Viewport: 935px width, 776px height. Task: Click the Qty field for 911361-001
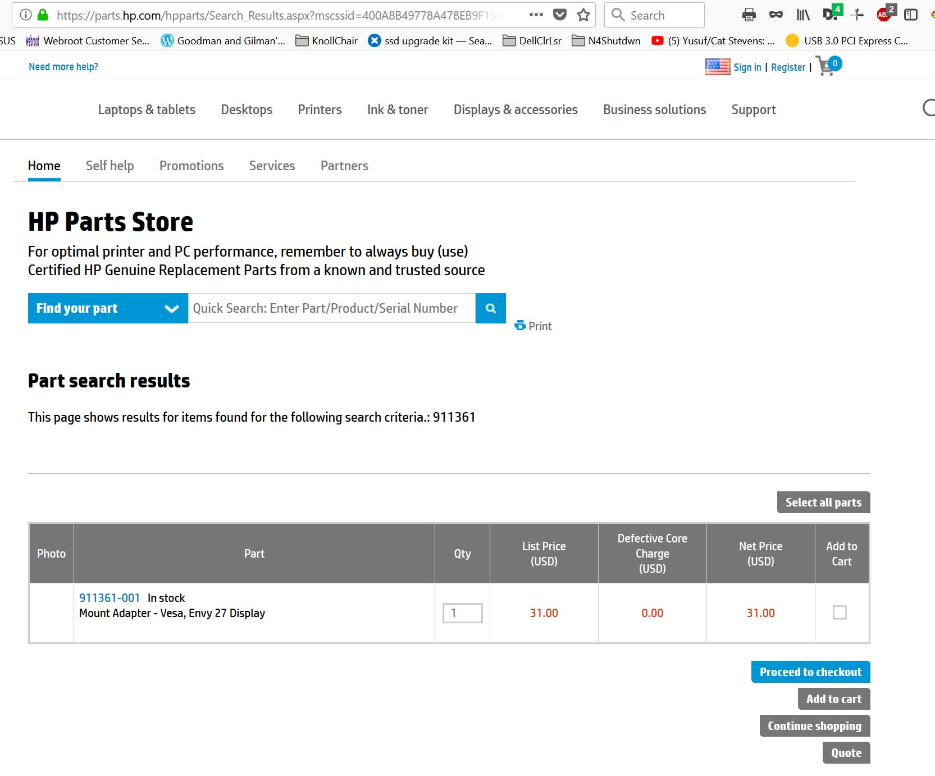[x=463, y=613]
